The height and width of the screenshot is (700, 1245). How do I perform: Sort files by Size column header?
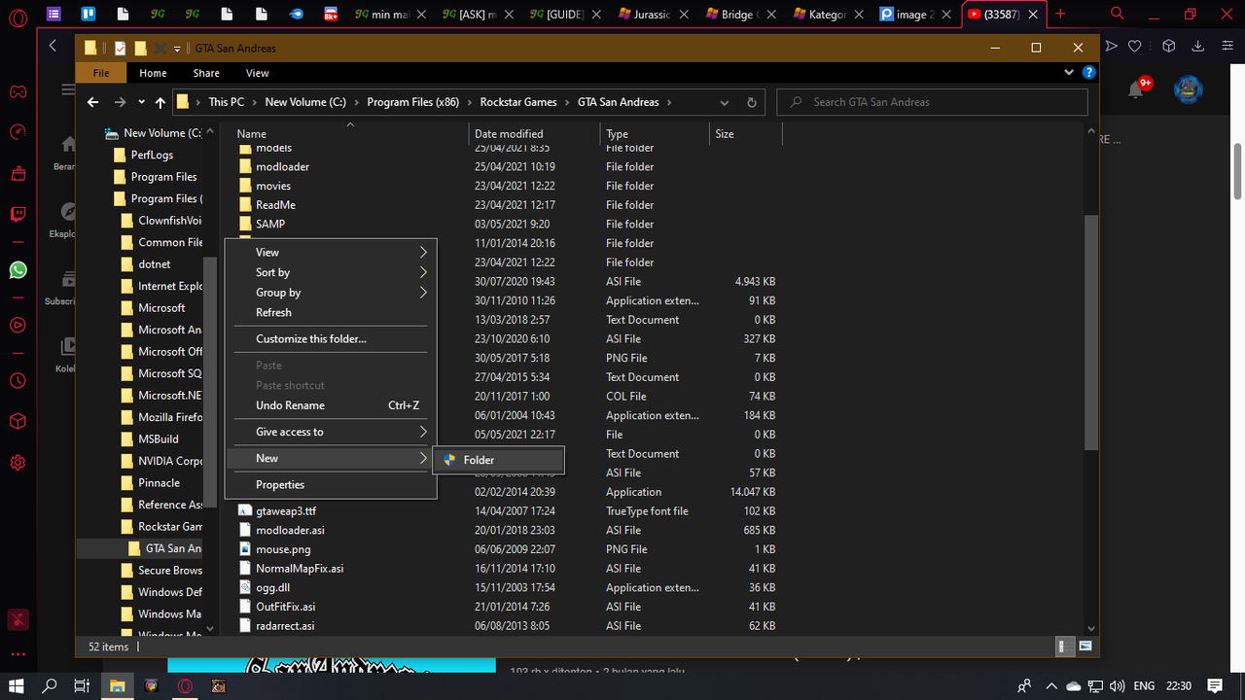pos(744,134)
